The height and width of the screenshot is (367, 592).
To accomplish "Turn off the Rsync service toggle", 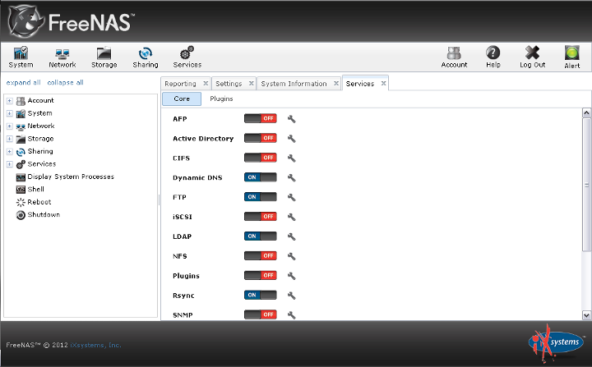I will pyautogui.click(x=261, y=295).
